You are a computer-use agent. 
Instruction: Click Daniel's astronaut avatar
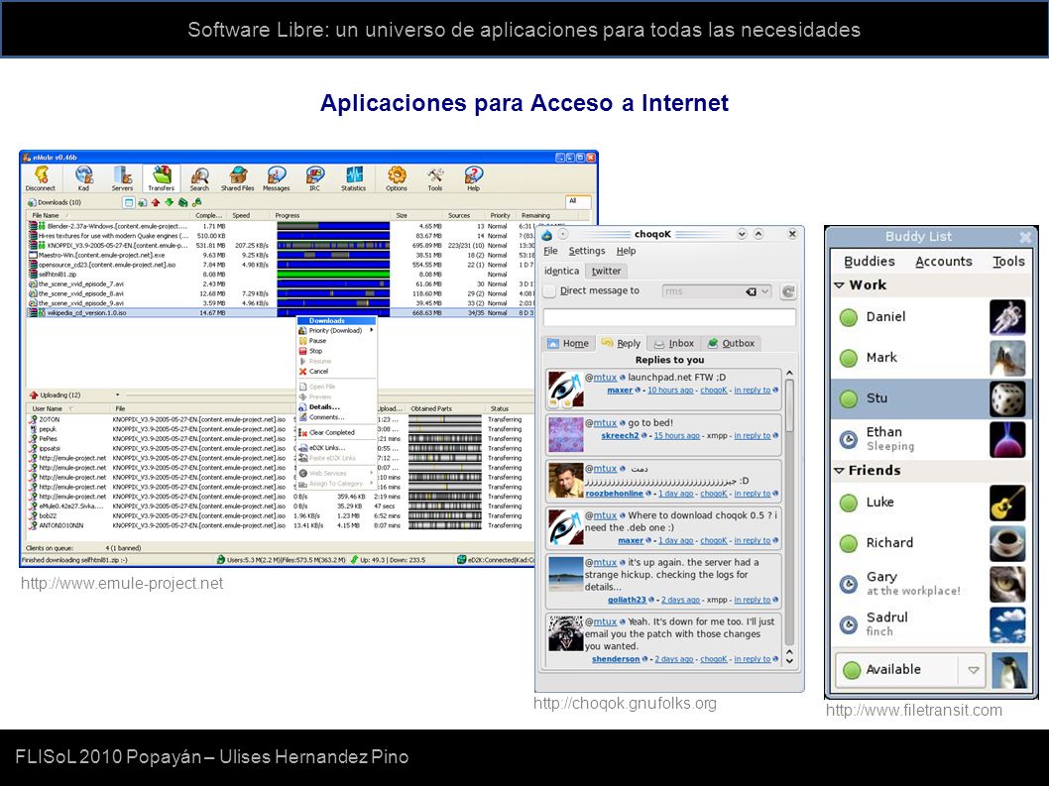1007,317
